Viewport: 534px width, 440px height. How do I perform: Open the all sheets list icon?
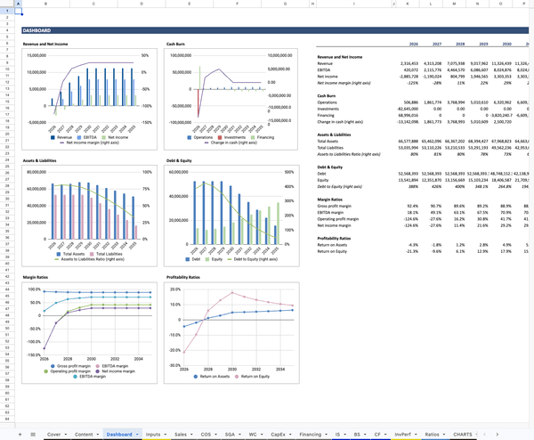(33, 434)
